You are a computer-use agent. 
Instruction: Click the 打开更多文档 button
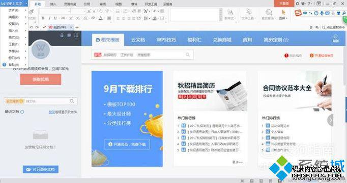point(41,169)
